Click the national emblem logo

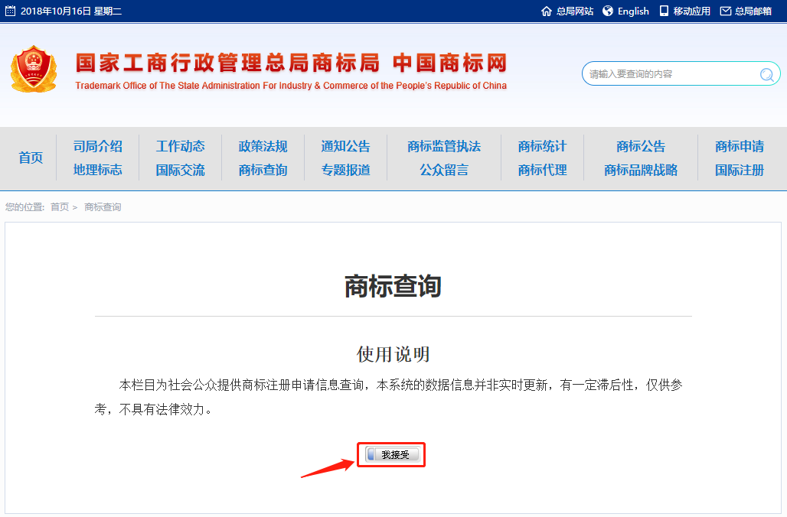pyautogui.click(x=34, y=68)
